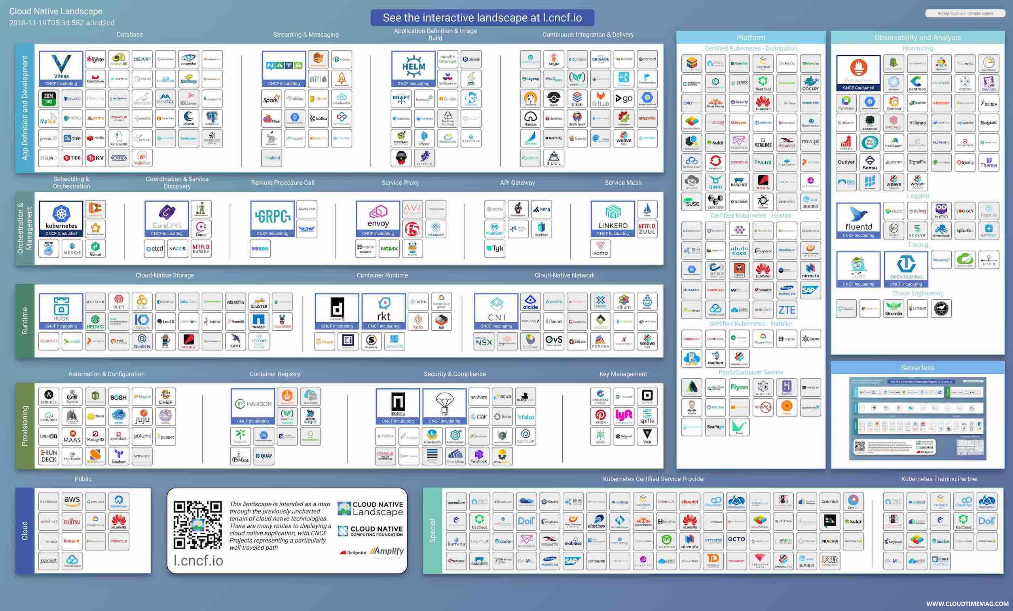
Task: Open the ANSIBLE logo
Action: 49,397
